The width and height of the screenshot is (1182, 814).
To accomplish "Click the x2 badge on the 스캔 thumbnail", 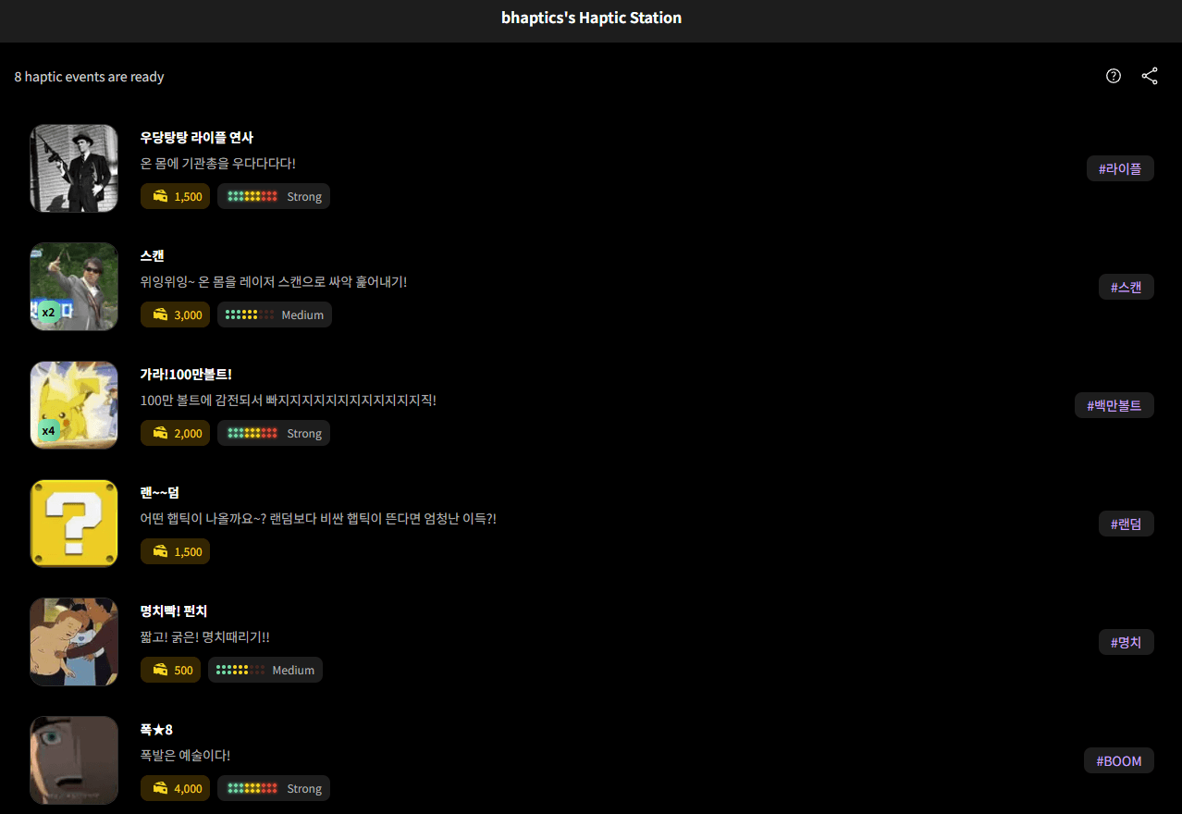I will pyautogui.click(x=48, y=313).
